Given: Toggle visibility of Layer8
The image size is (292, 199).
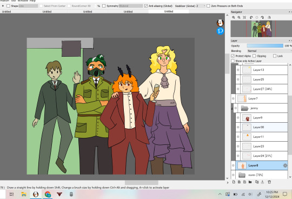Looking at the screenshot, I should (233, 165).
